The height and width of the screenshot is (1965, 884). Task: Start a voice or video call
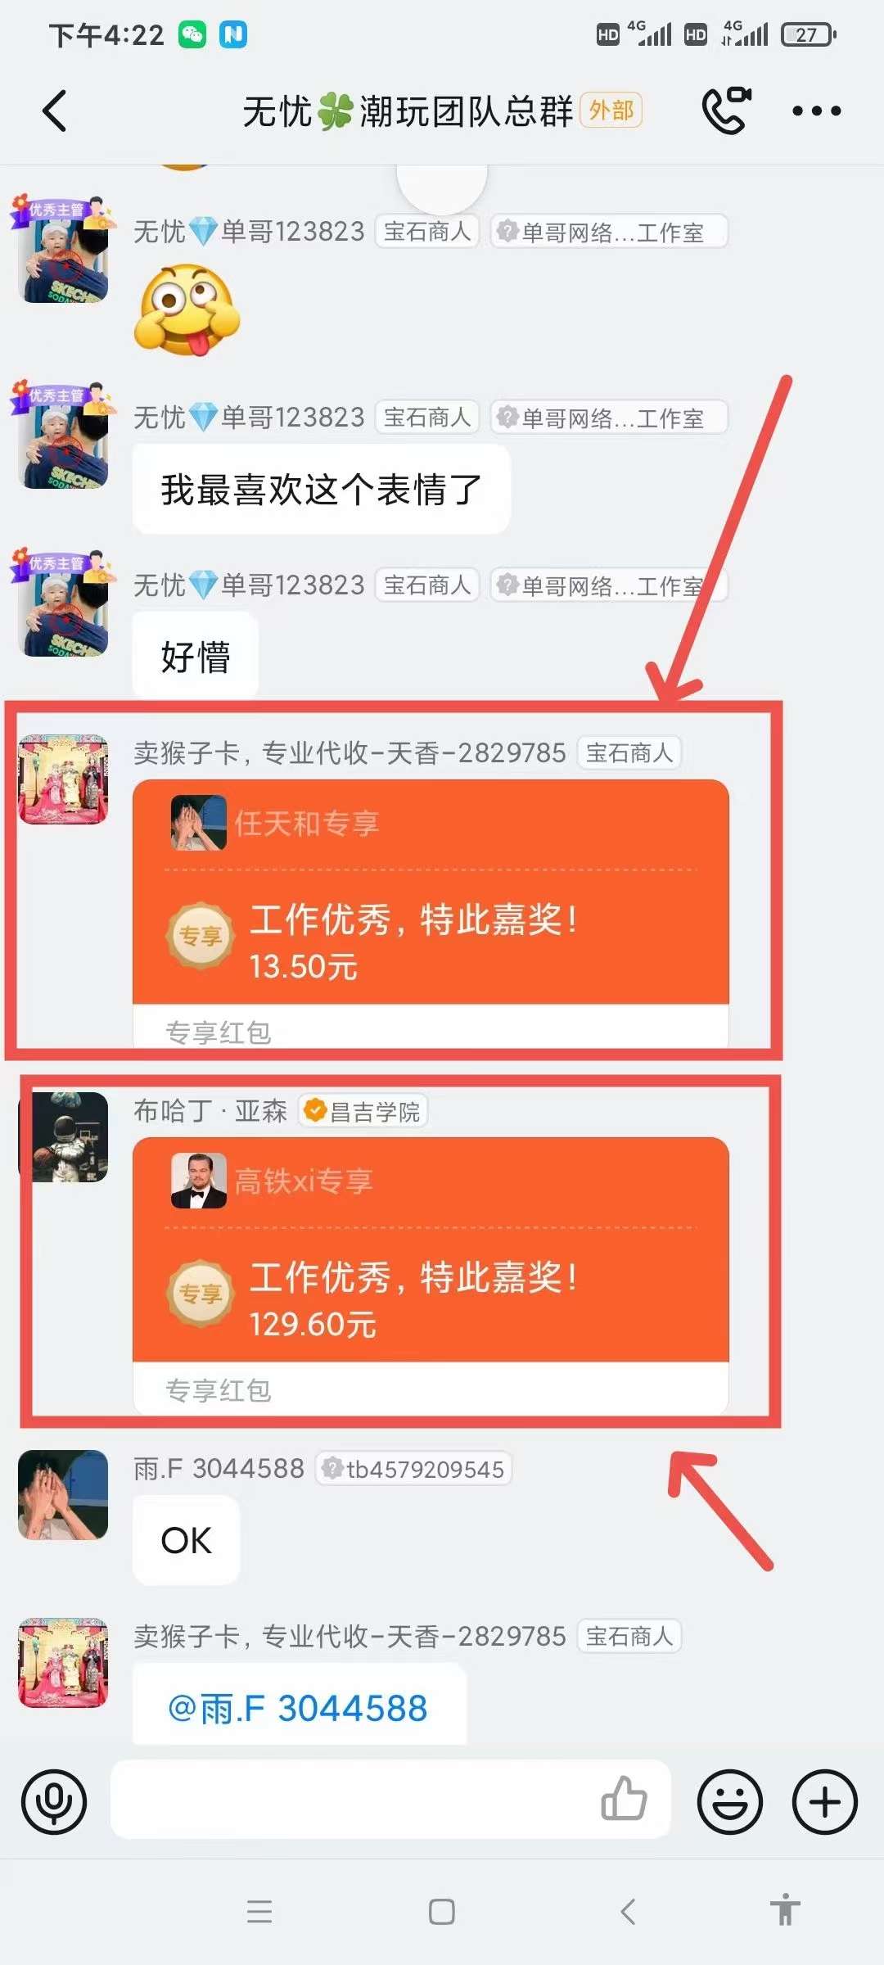point(727,111)
